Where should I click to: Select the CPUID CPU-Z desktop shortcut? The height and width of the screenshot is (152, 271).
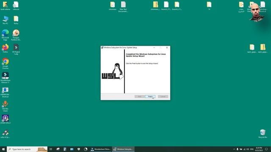[6, 119]
